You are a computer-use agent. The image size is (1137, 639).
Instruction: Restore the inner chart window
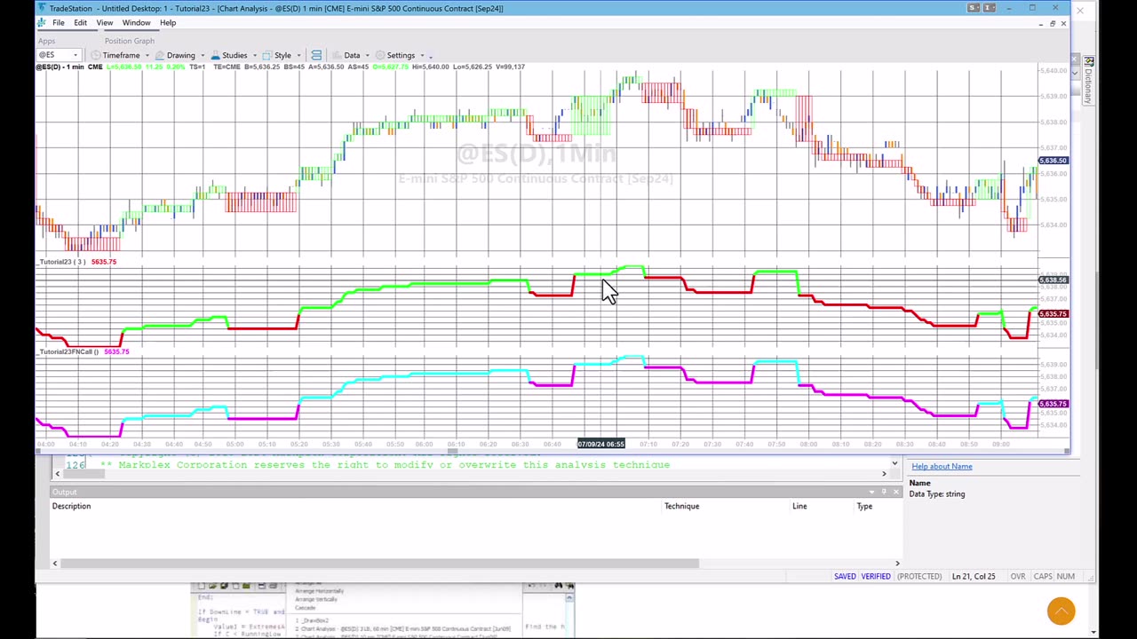[x=1053, y=23]
